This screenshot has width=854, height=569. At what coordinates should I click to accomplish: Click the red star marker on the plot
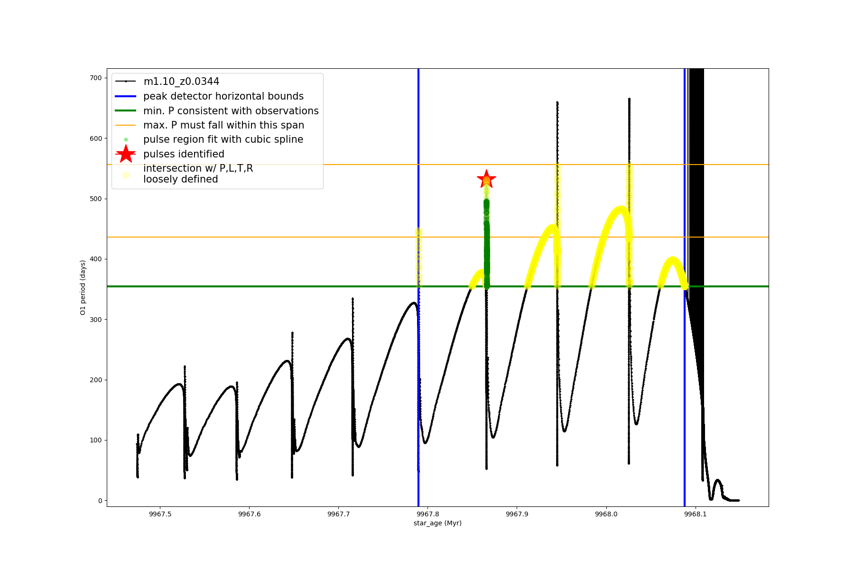(486, 179)
